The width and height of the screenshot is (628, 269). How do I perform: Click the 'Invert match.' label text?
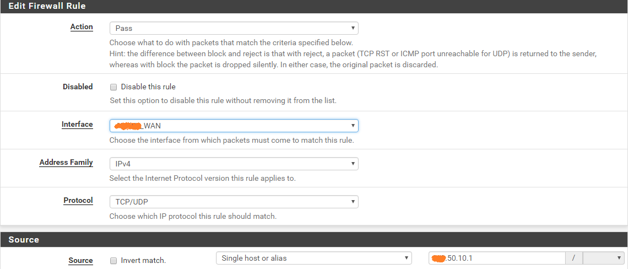pyautogui.click(x=143, y=260)
